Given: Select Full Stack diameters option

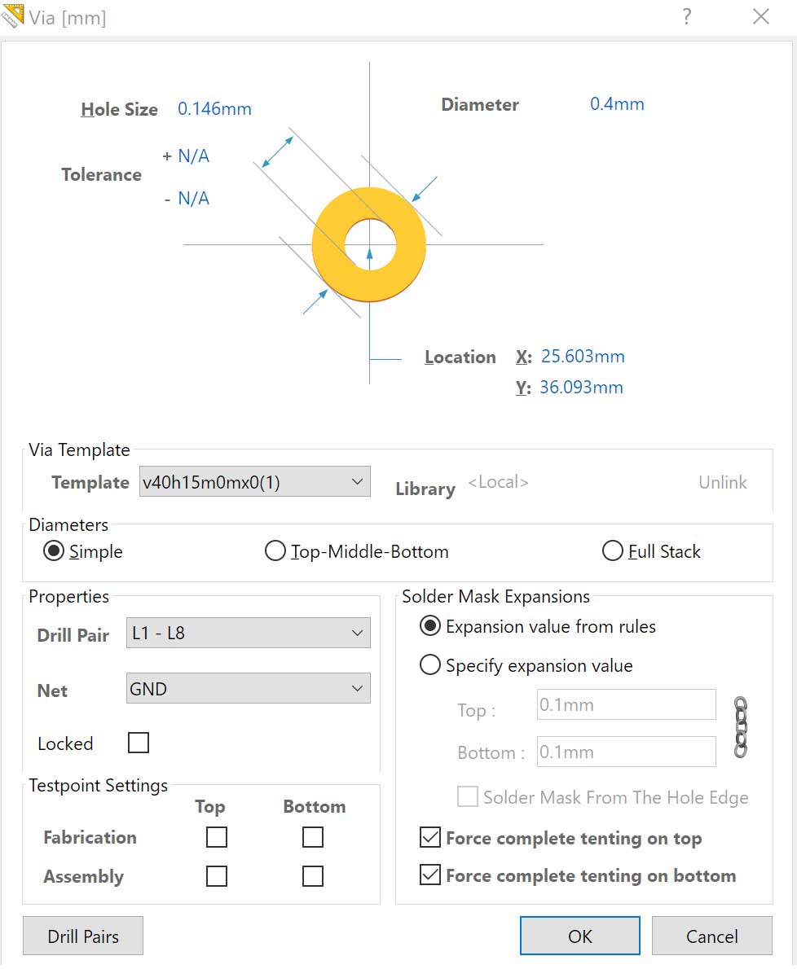Looking at the screenshot, I should (x=613, y=551).
